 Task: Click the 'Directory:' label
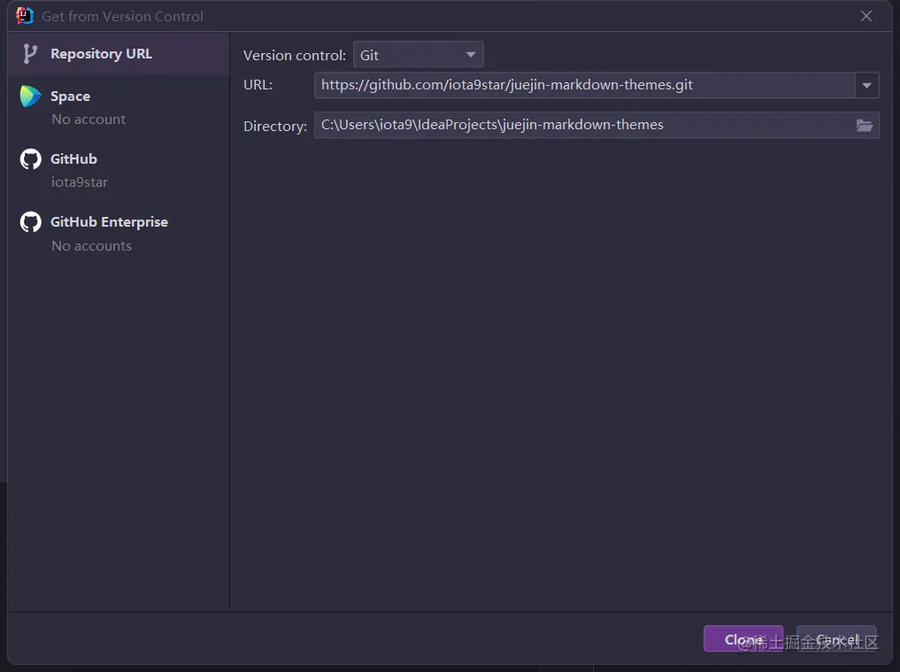(275, 126)
